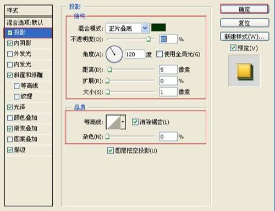This screenshot has height=211, width=275.
Task: Check 使用全局光 global light option
Action: click(x=159, y=54)
